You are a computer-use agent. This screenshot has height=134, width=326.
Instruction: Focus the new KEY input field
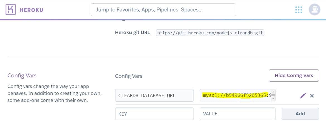coord(154,114)
